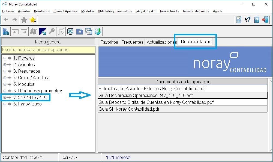
Task: Expand the 4. Cierre / Apertura node
Action: 5,78
